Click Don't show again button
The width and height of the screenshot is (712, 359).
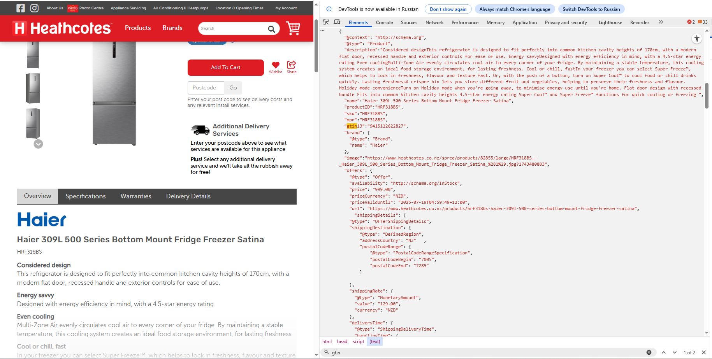[x=448, y=9]
